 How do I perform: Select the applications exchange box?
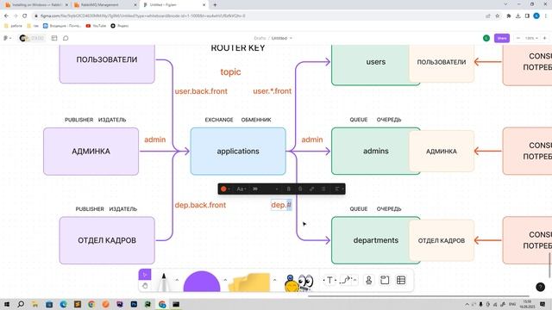[x=238, y=152]
